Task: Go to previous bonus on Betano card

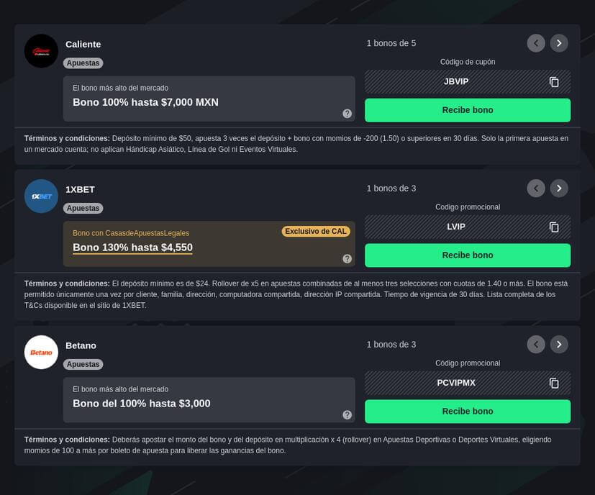Action: coord(536,344)
